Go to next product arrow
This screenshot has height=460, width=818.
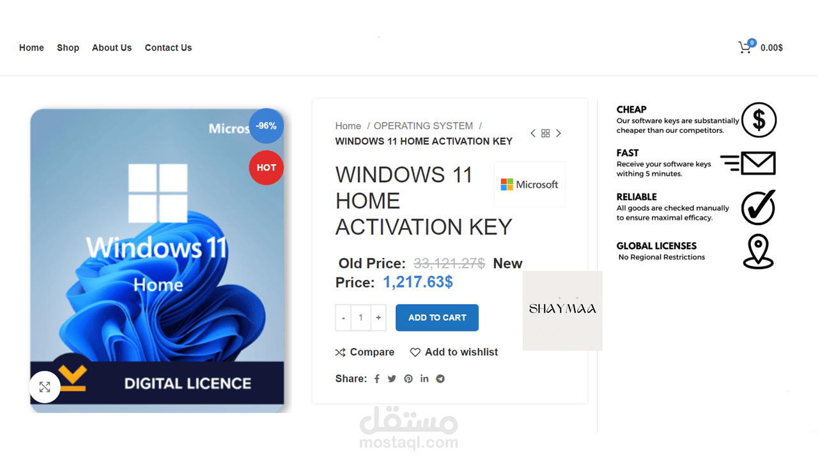[x=559, y=134]
